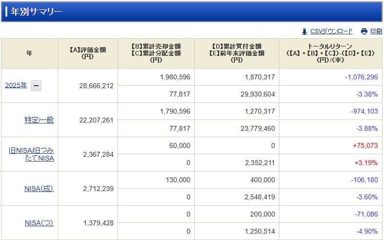Collapse the 2025年 row with minus button
The height and width of the screenshot is (240, 384).
pos(36,86)
